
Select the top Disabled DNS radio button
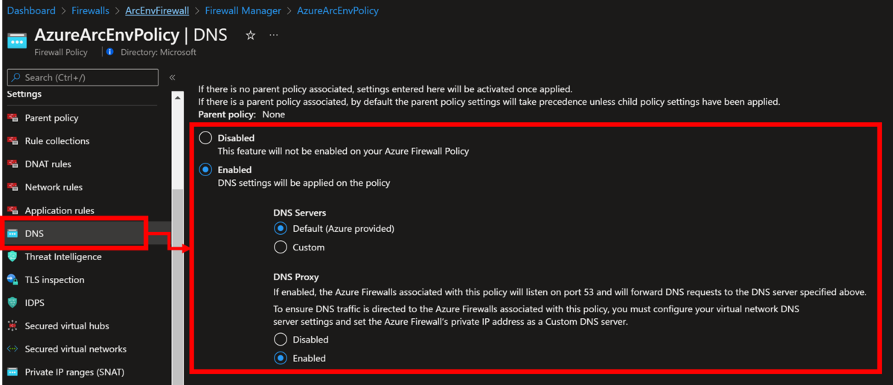pos(205,138)
